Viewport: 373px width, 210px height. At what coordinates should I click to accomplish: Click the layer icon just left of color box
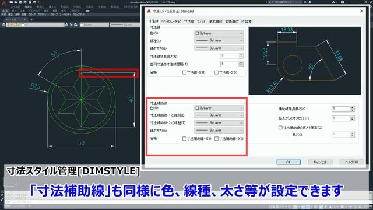point(76,24)
